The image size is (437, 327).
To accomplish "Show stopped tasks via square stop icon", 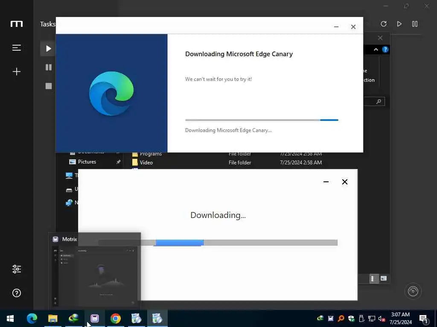I will coord(49,86).
